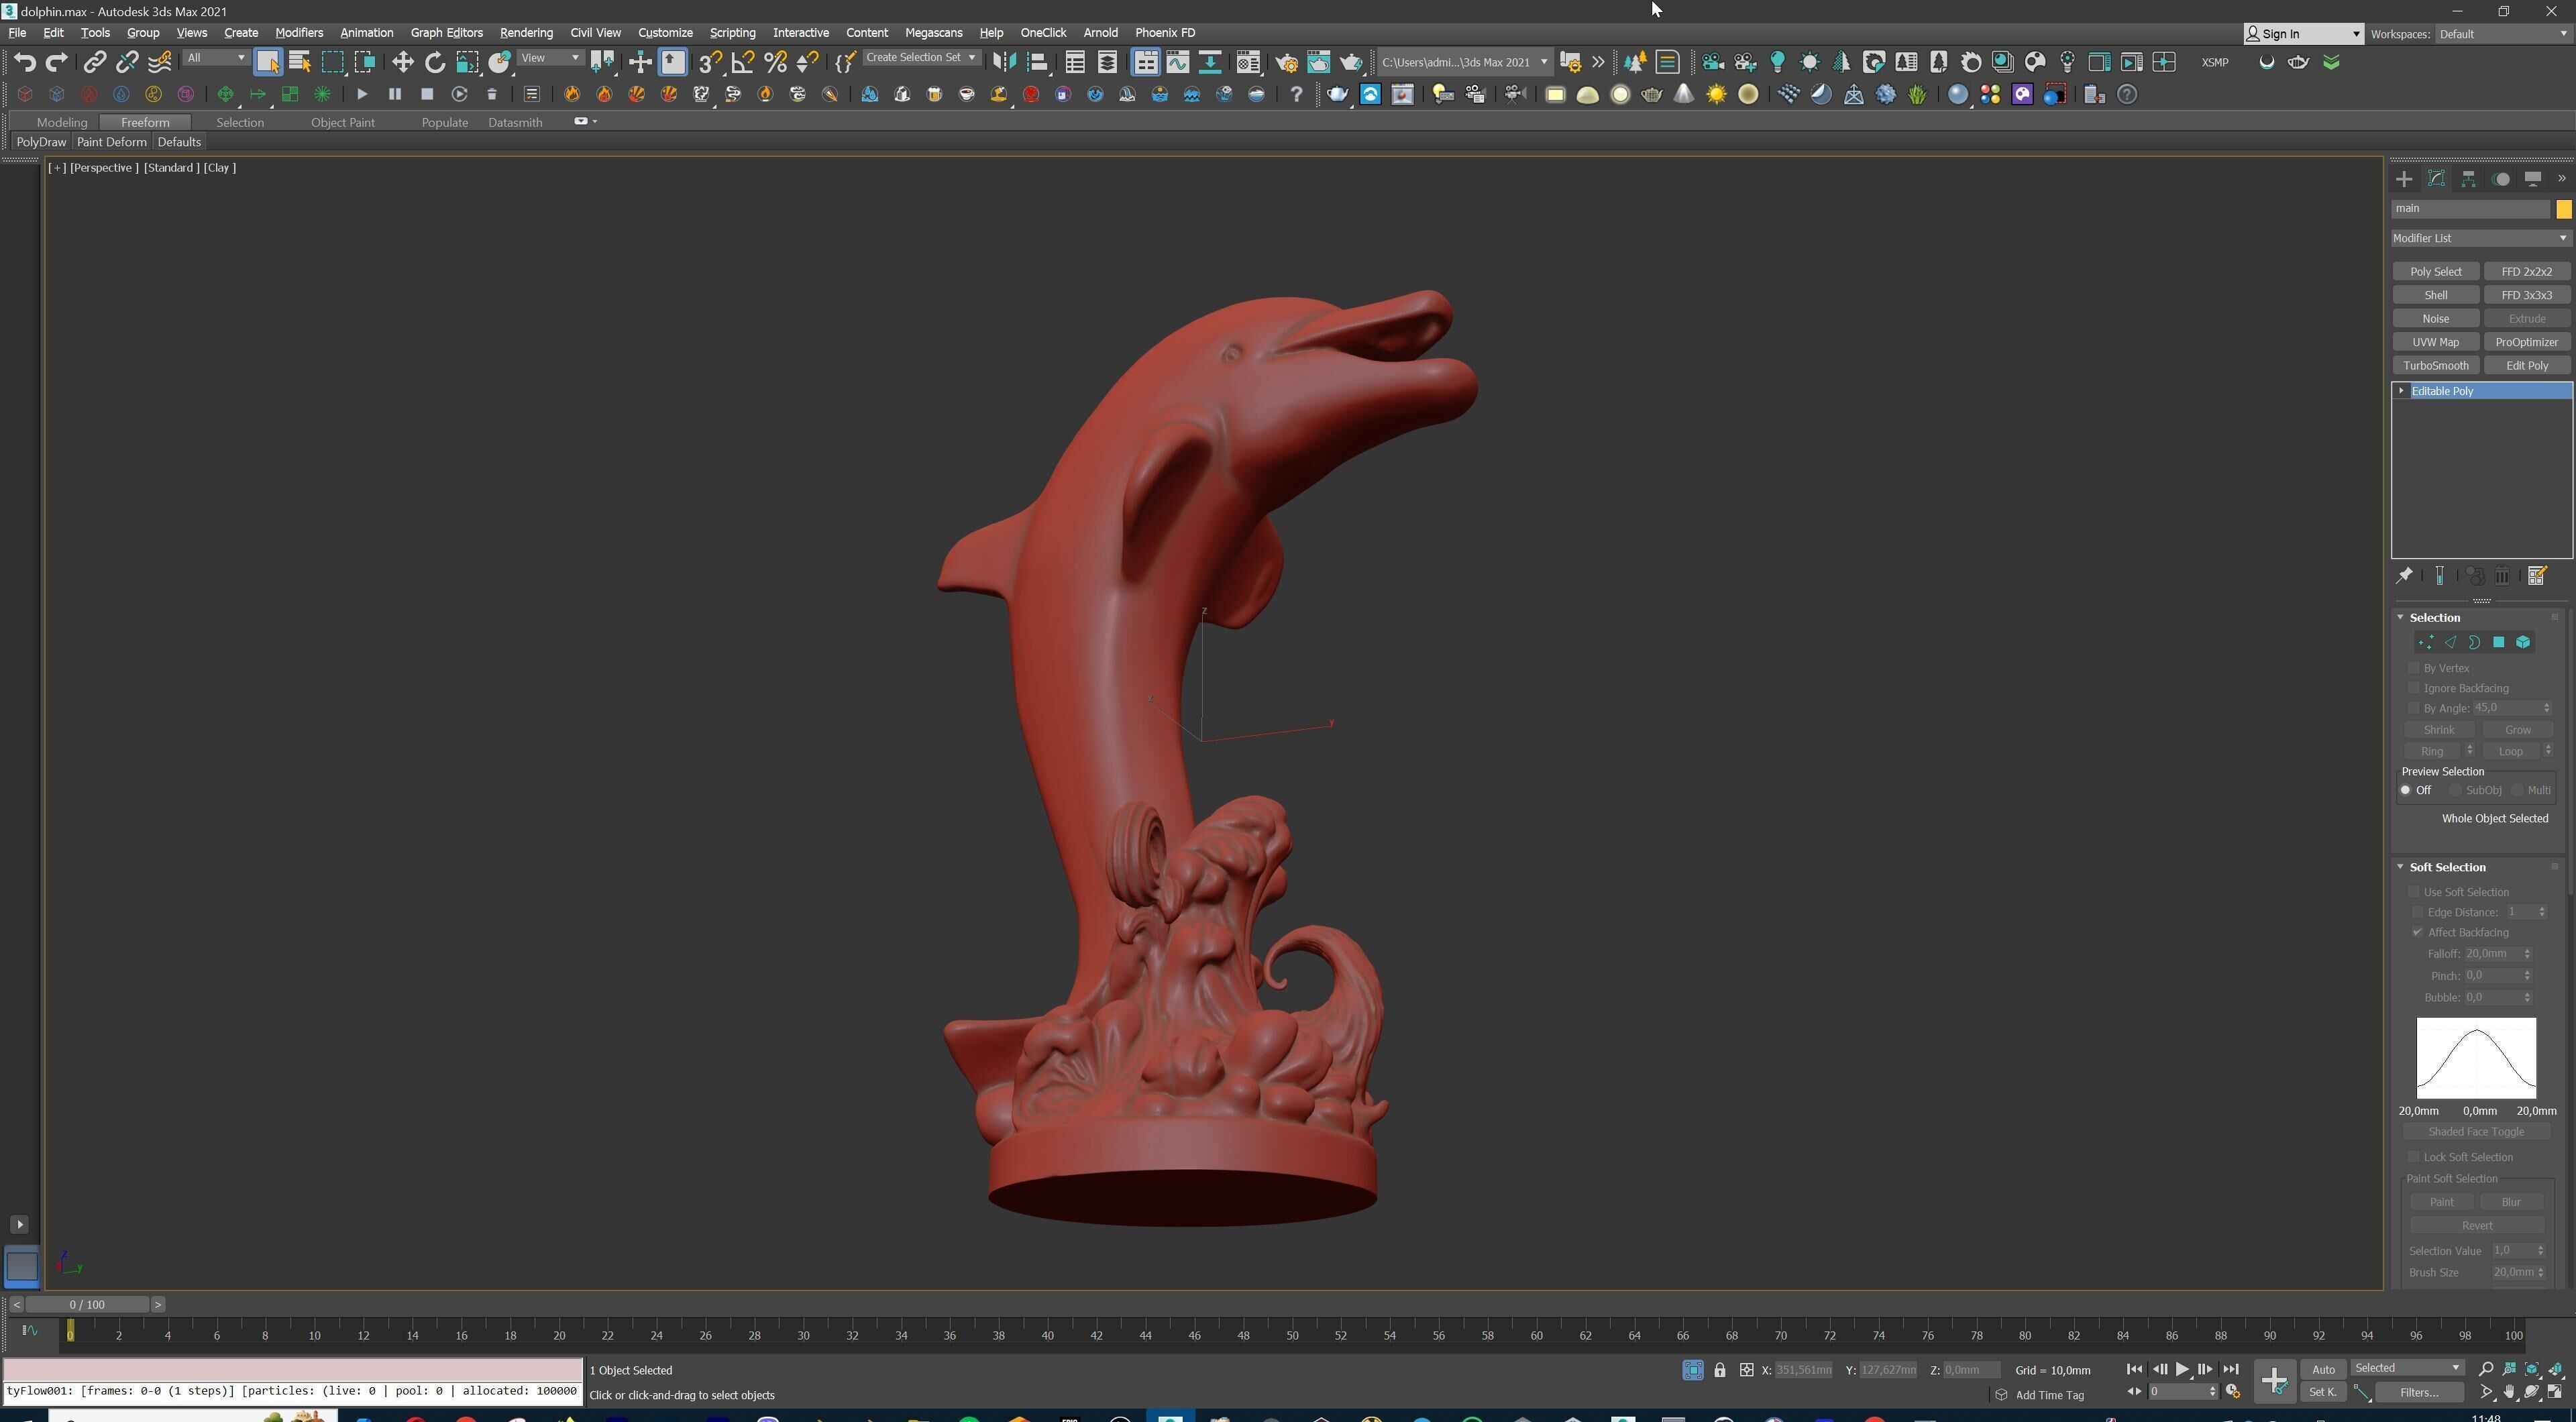Toggle the 3D Snaps icon

click(710, 62)
